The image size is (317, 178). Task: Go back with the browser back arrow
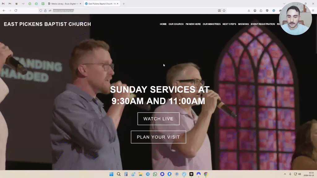click(x=4, y=11)
